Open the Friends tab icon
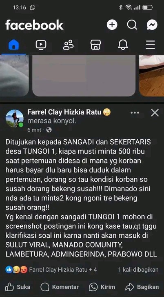The height and width of the screenshot is (297, 164). [x=68, y=45]
